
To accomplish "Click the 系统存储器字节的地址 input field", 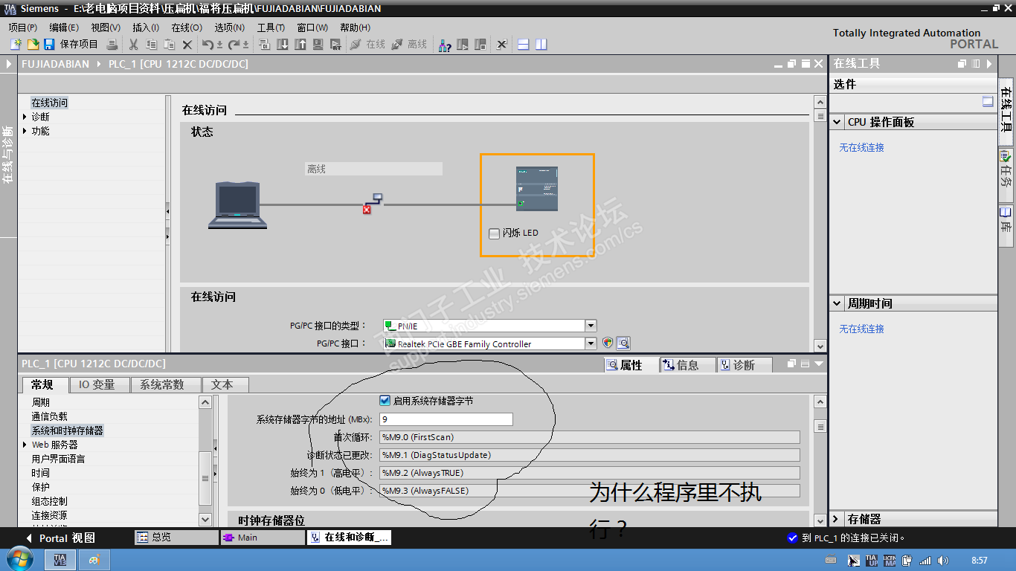I will pyautogui.click(x=446, y=419).
